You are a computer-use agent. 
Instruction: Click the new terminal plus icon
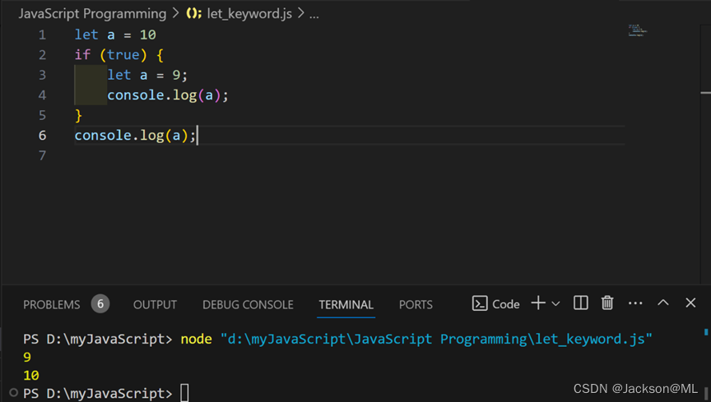[537, 303]
